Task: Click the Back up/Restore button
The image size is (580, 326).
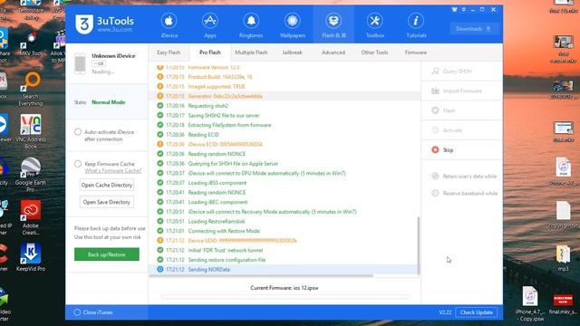Action: 107,254
